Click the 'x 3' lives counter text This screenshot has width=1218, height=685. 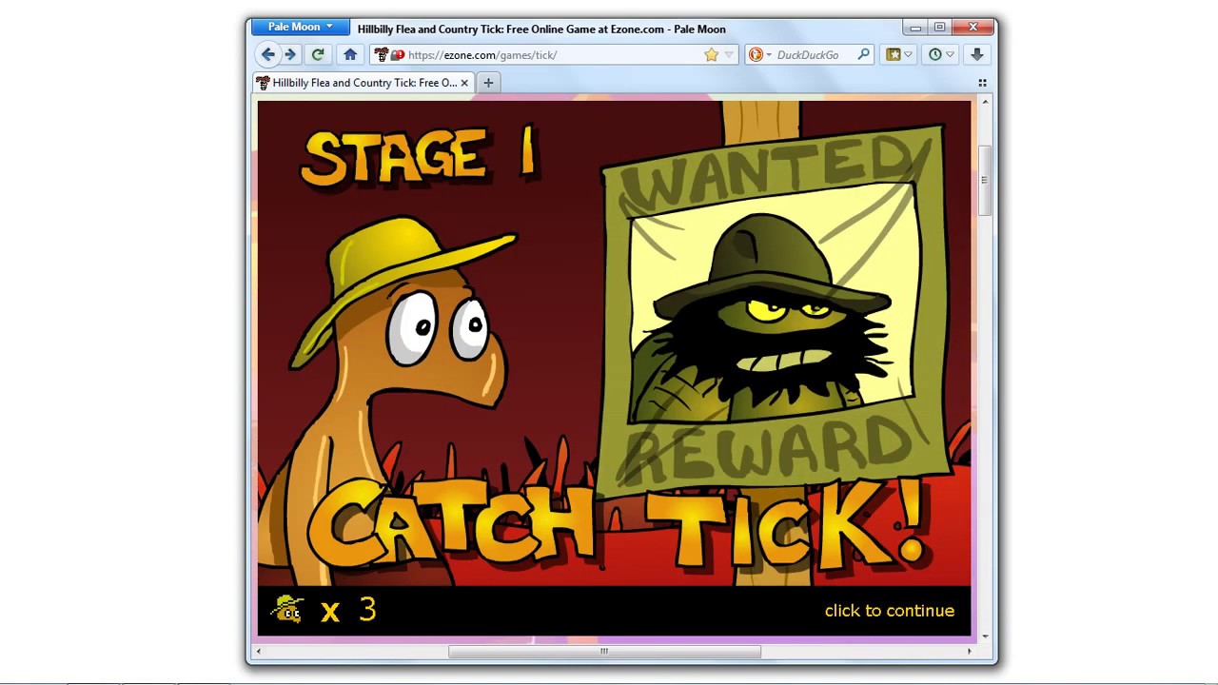348,610
